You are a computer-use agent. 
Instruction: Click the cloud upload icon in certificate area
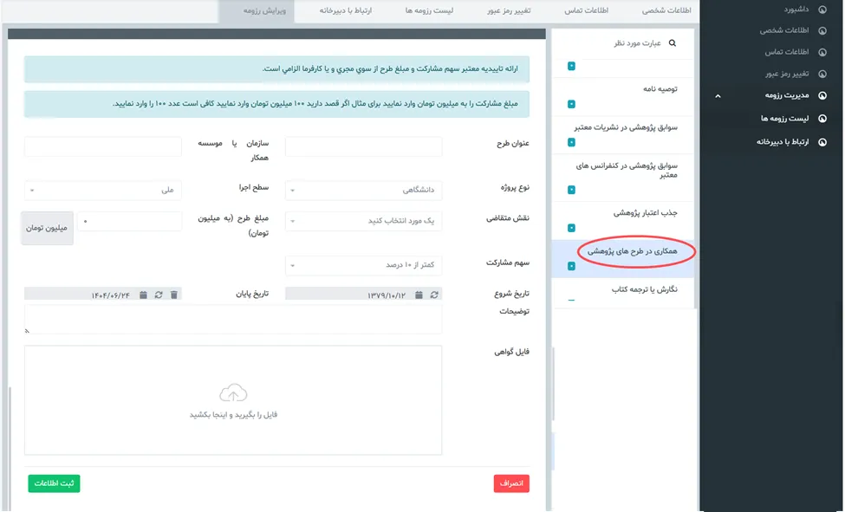coord(233,395)
